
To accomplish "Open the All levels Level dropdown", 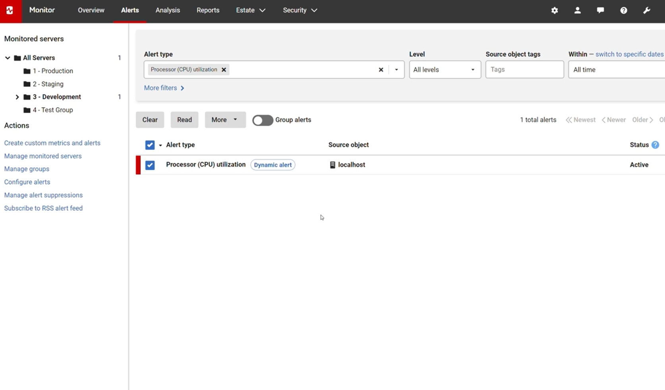I will pyautogui.click(x=445, y=70).
